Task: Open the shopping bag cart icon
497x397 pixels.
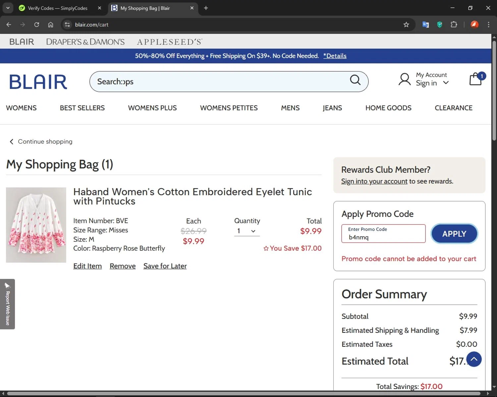Action: 476,79
